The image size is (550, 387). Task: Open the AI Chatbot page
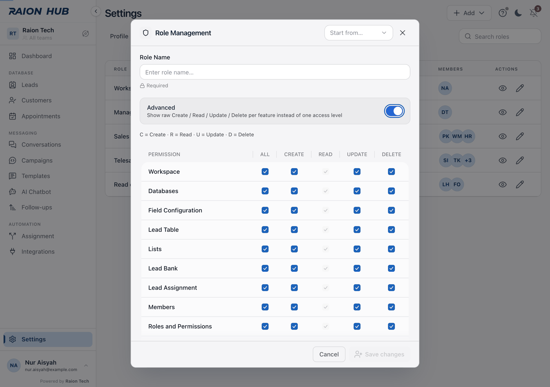click(x=48, y=192)
